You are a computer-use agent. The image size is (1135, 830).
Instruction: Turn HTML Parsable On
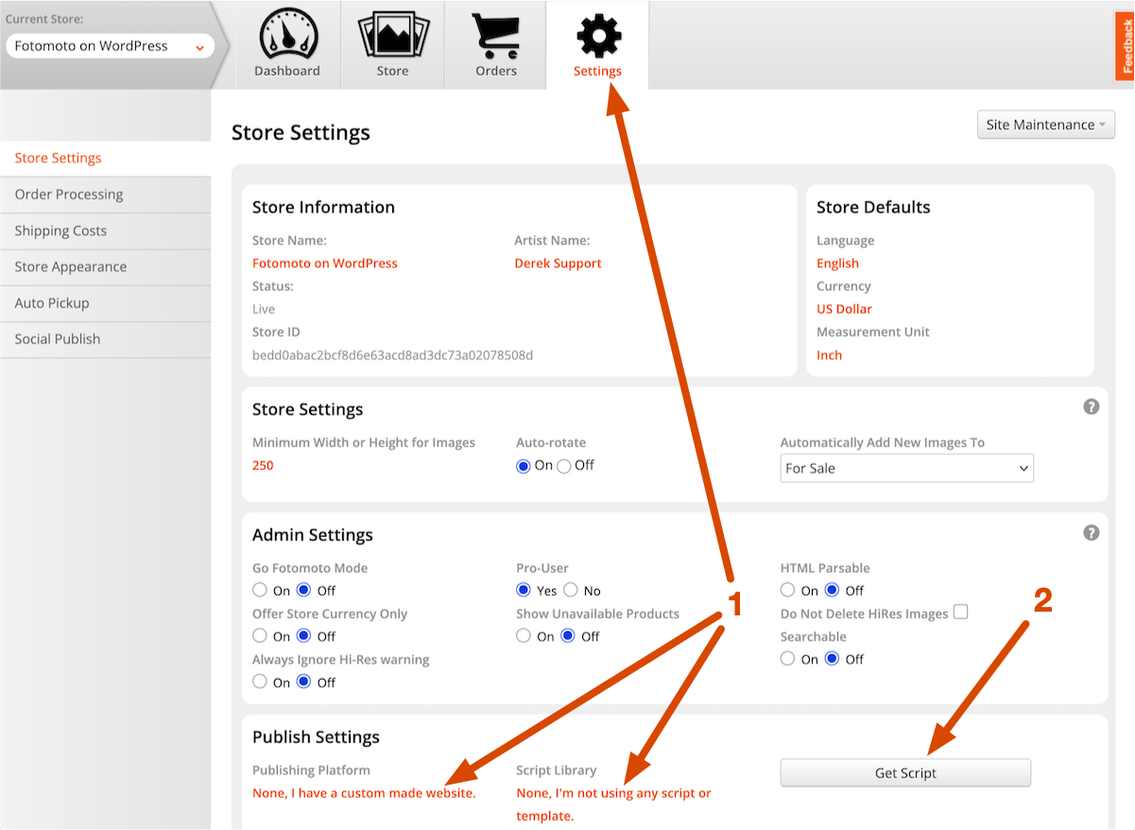point(788,590)
